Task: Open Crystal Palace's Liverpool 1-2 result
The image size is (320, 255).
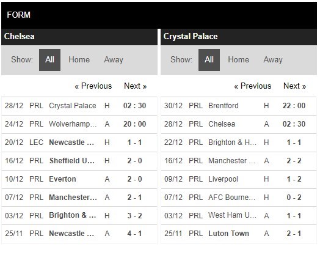Action: [239, 179]
